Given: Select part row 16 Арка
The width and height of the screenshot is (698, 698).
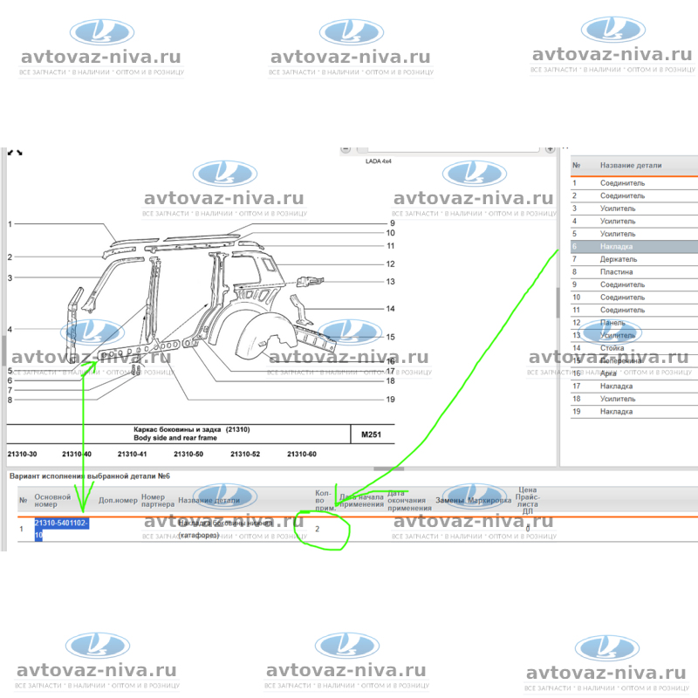Looking at the screenshot, I should click(x=634, y=373).
